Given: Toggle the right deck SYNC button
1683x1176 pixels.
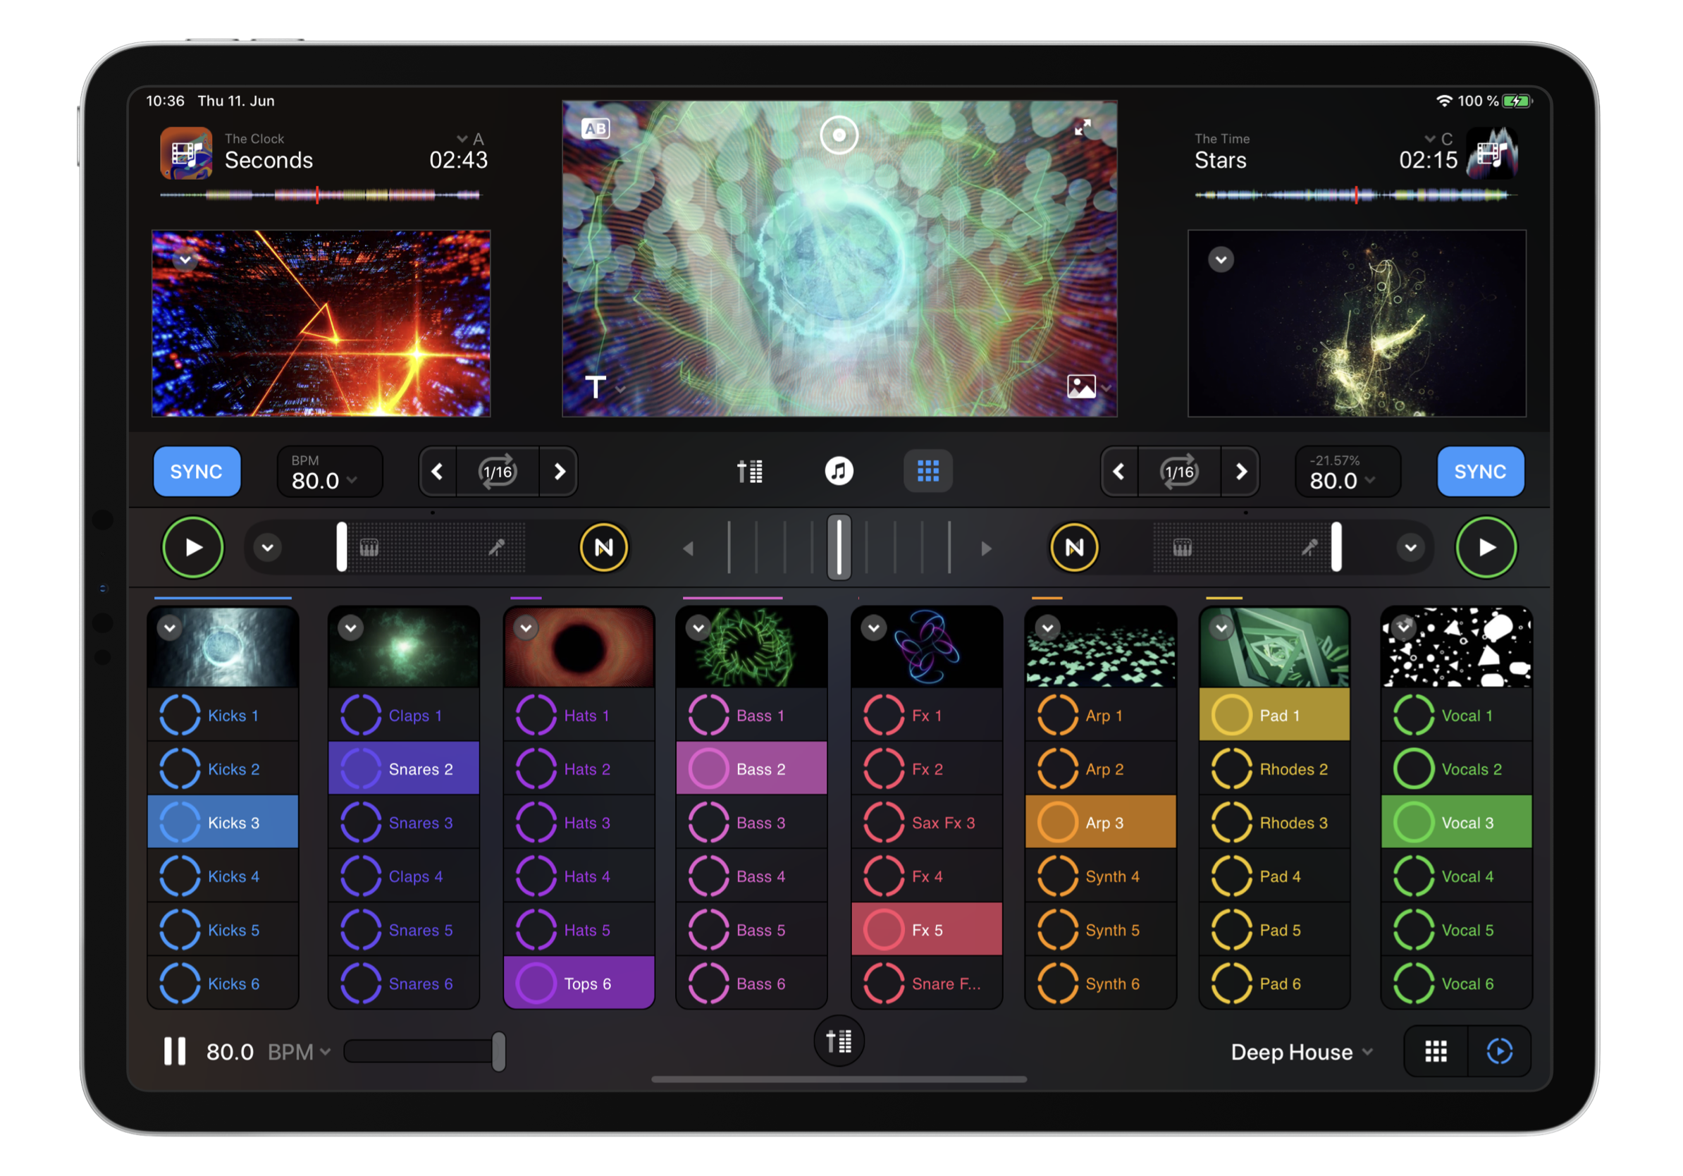Looking at the screenshot, I should coord(1480,472).
